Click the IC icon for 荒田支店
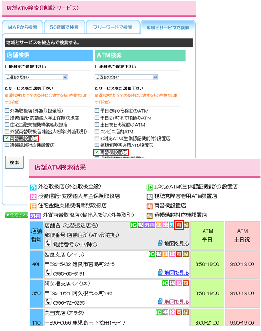261x331 pixels. tap(158, 312)
